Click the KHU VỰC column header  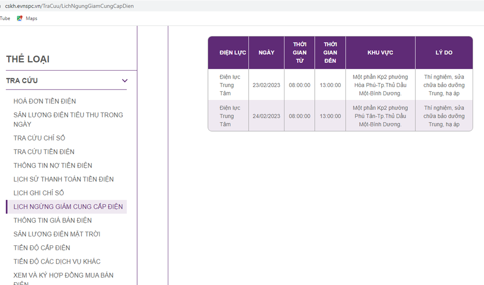pyautogui.click(x=380, y=53)
